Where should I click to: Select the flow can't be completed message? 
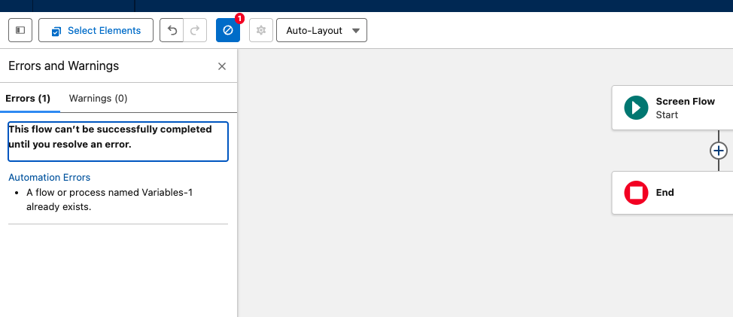tap(118, 142)
